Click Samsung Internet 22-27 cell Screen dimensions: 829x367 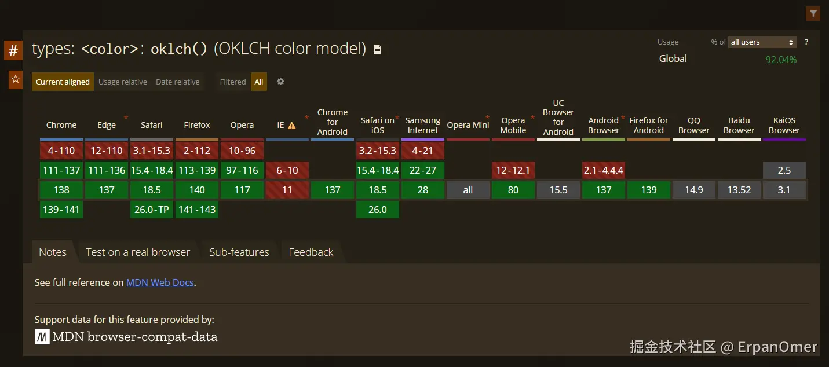[x=423, y=170]
